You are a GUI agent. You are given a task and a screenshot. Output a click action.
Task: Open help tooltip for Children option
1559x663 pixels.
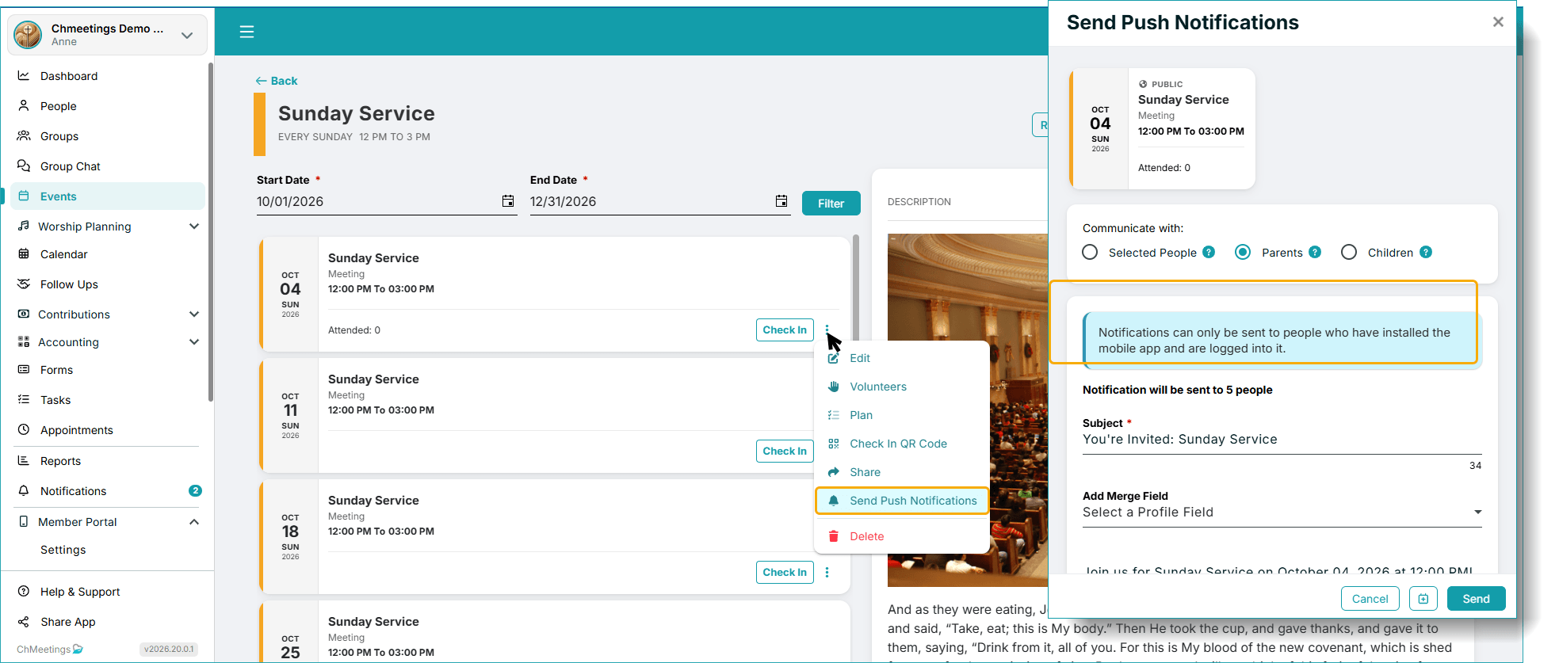point(1426,252)
